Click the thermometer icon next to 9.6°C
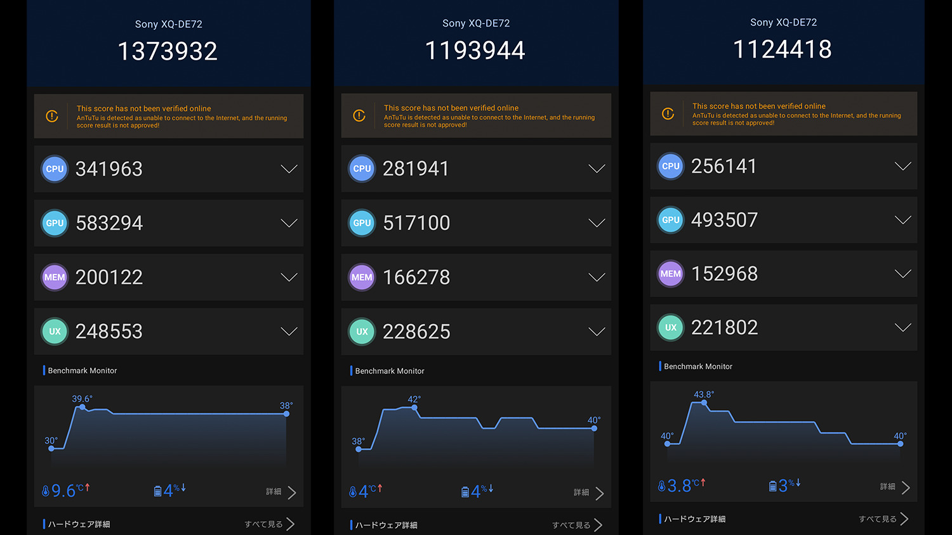Image resolution: width=952 pixels, height=535 pixels. (46, 491)
